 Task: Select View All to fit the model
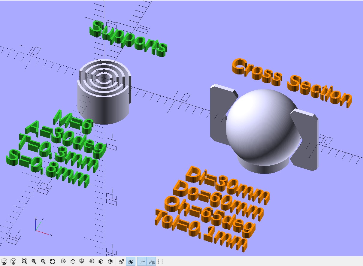24,261
